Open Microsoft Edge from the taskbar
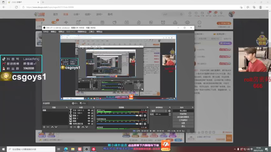 [66, 149]
